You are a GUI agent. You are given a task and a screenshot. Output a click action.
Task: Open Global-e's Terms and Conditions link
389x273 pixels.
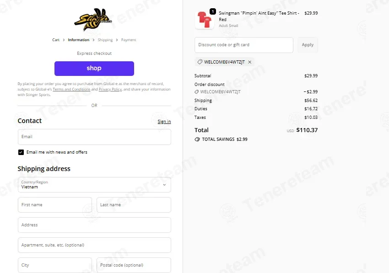coord(71,89)
